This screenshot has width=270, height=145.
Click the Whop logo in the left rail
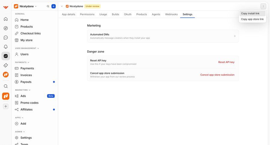tap(6, 7)
